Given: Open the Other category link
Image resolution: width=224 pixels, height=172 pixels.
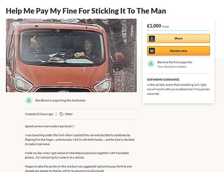Looking at the screenshot, I should [69, 114].
